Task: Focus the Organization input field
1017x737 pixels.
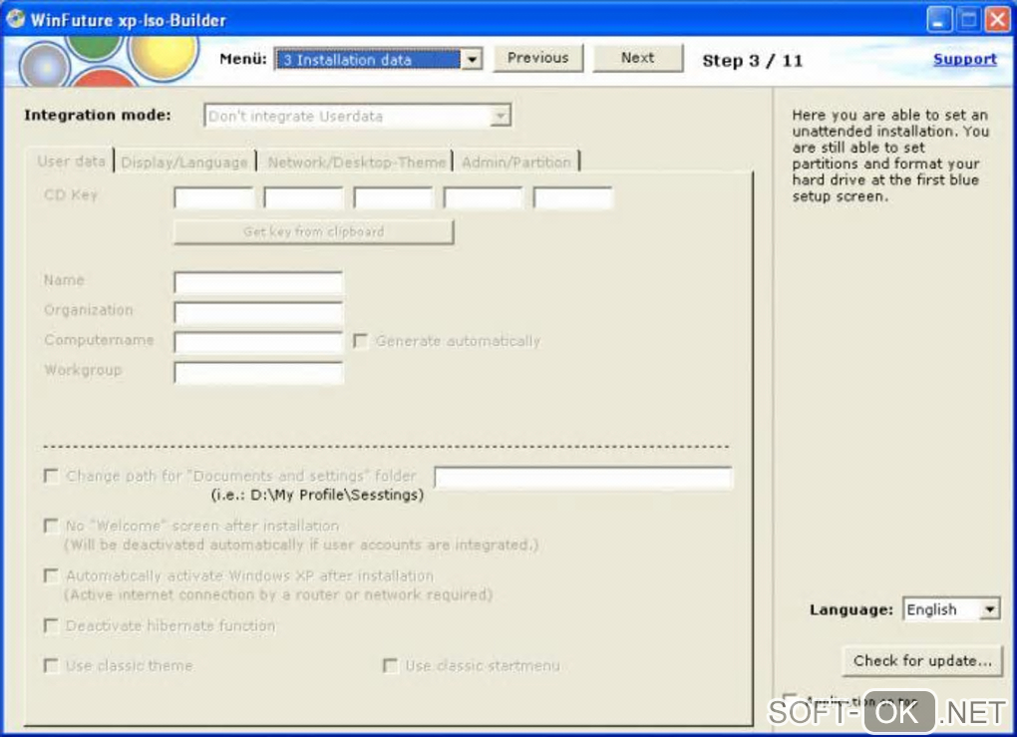Action: click(x=258, y=313)
